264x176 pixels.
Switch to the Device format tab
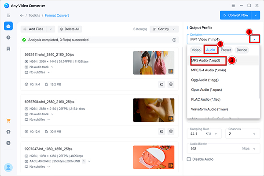(242, 50)
